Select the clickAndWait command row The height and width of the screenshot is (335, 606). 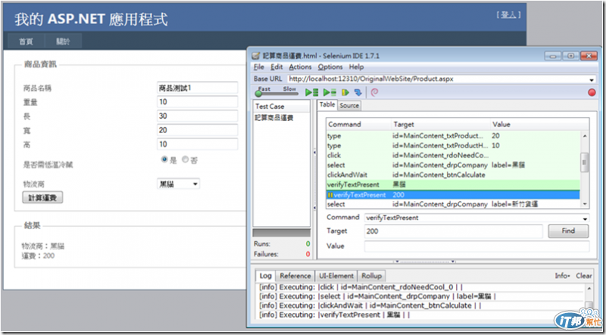453,175
